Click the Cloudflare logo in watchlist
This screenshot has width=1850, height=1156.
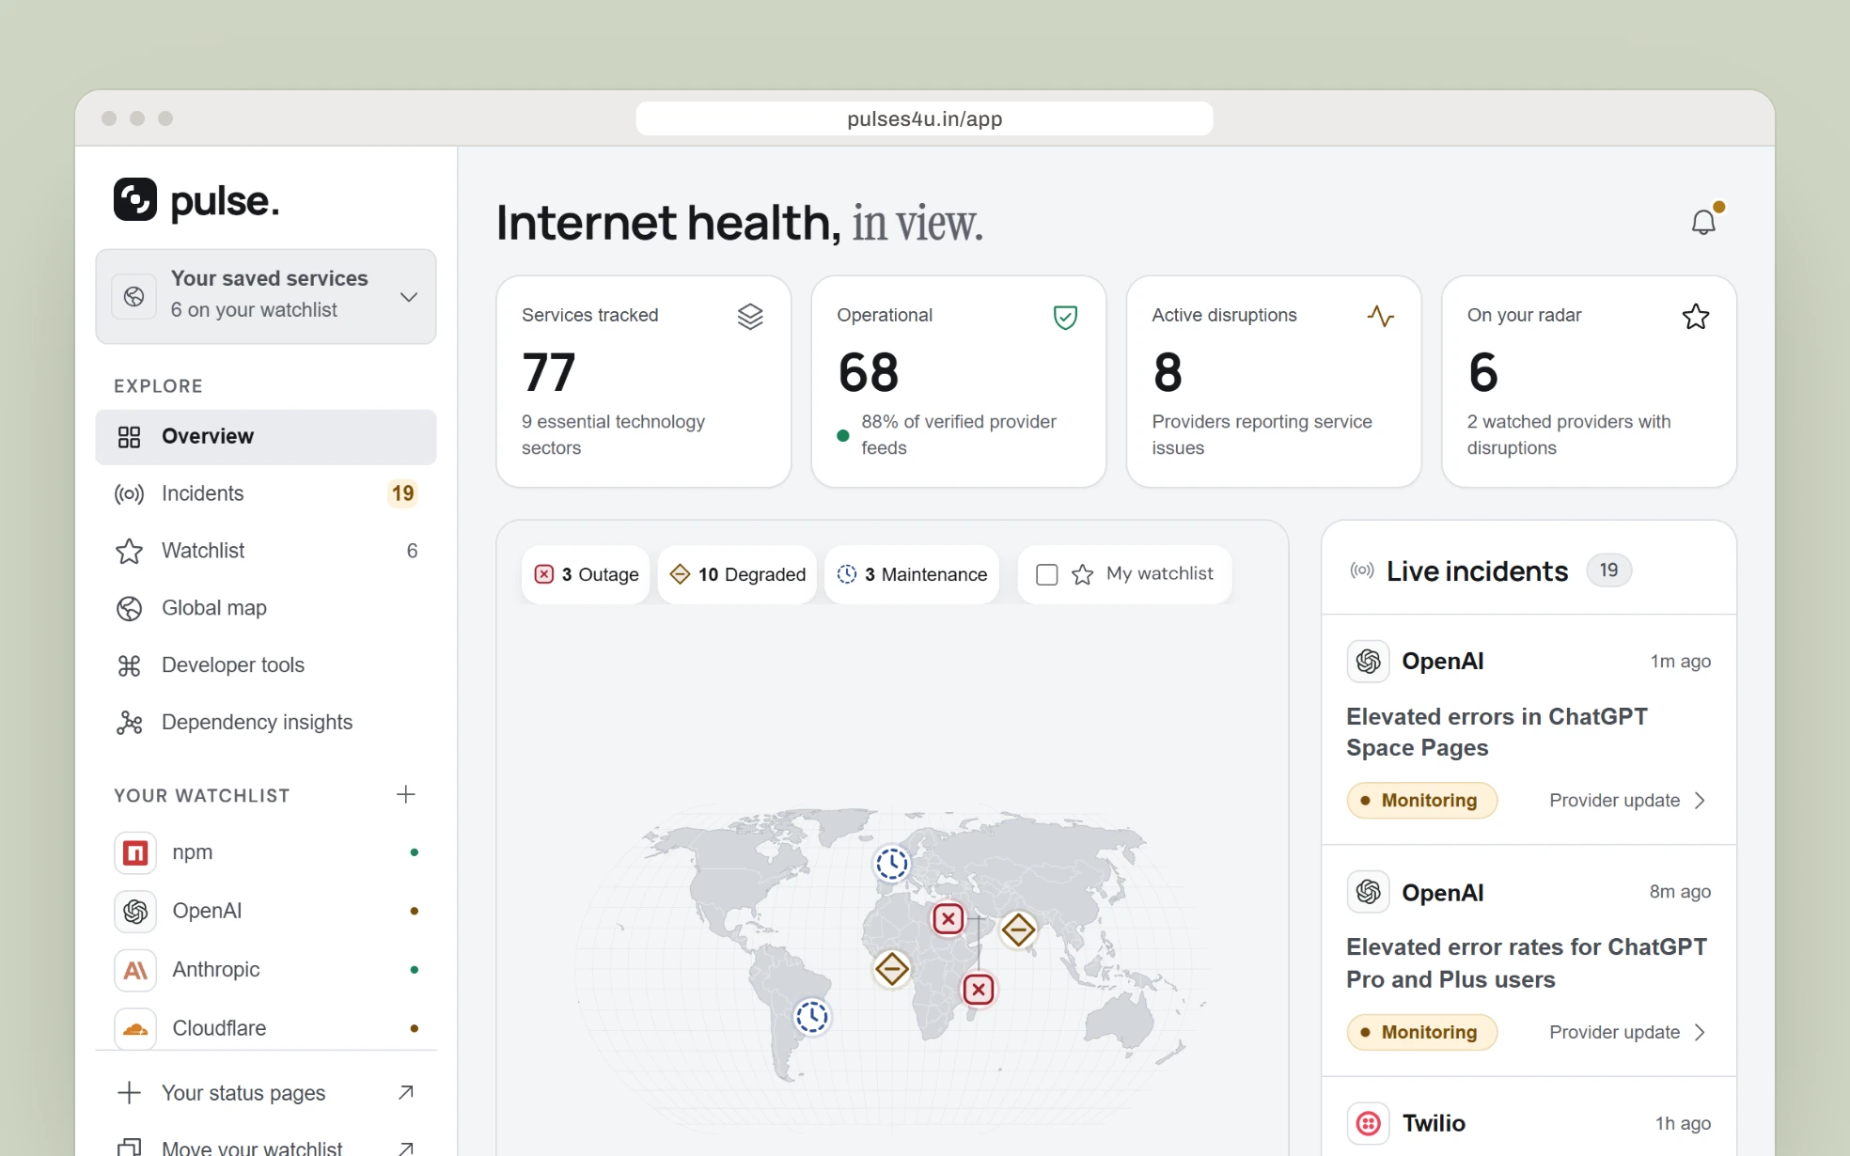click(135, 1028)
